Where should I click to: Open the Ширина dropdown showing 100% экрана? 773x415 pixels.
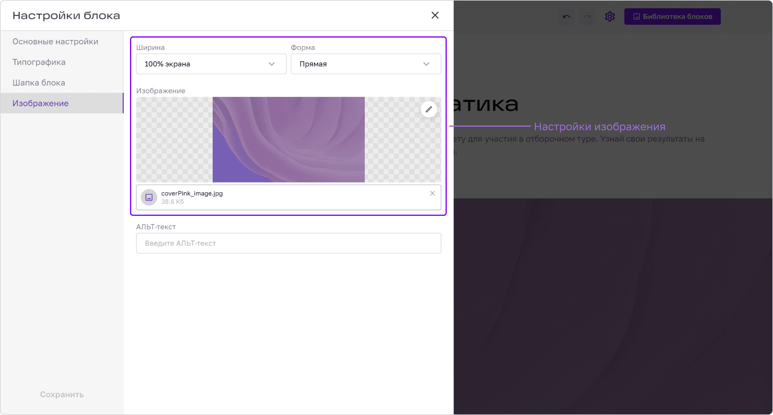click(211, 64)
